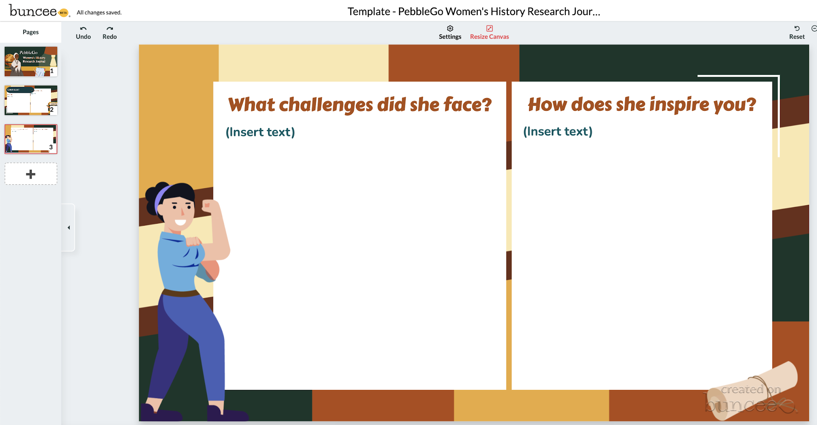Select the page 1 thumbnail
The width and height of the screenshot is (817, 425).
pos(31,62)
